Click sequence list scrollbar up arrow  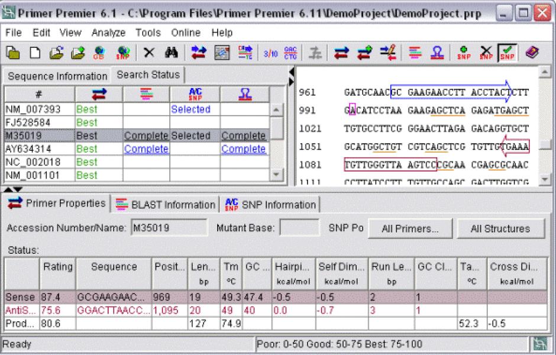tap(277, 109)
